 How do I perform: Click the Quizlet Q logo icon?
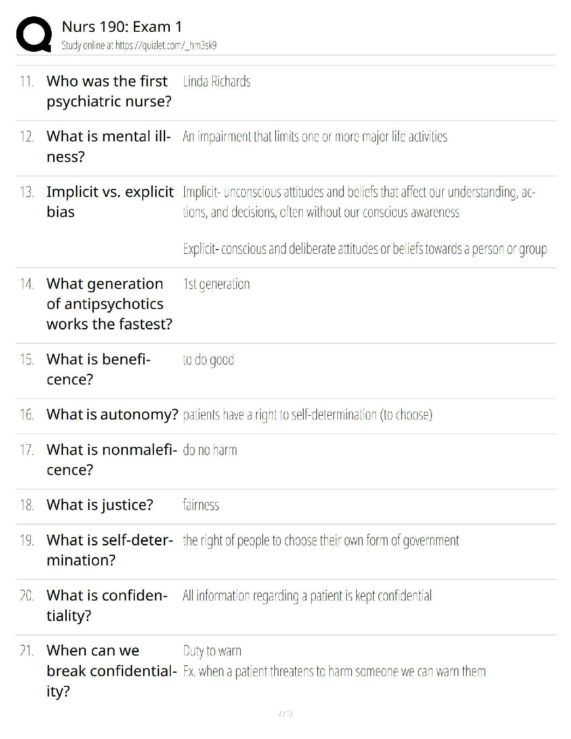tap(34, 34)
